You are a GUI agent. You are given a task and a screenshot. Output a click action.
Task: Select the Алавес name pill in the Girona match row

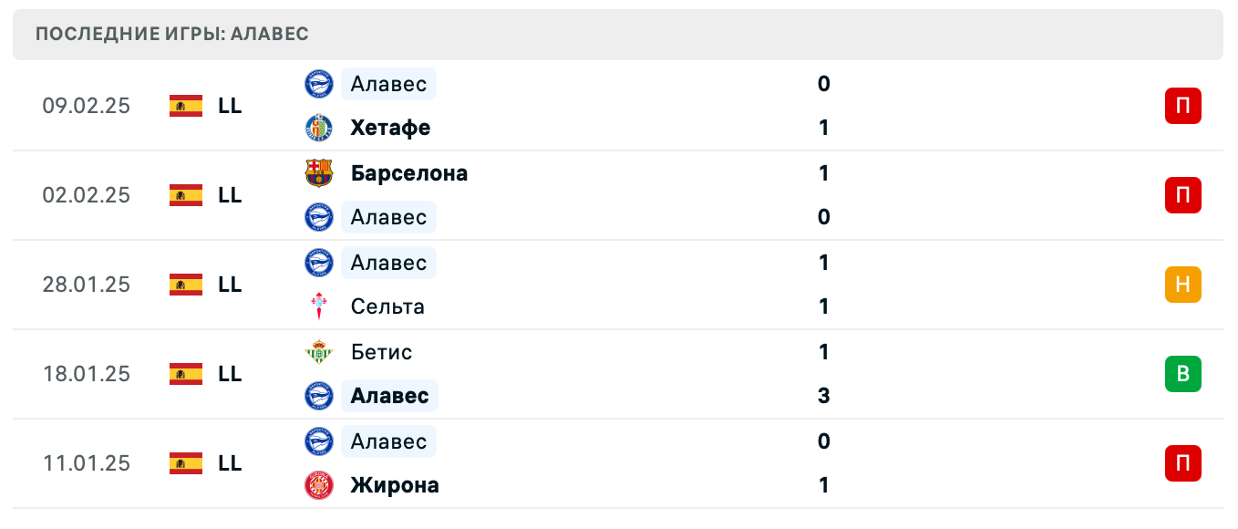[x=387, y=441]
